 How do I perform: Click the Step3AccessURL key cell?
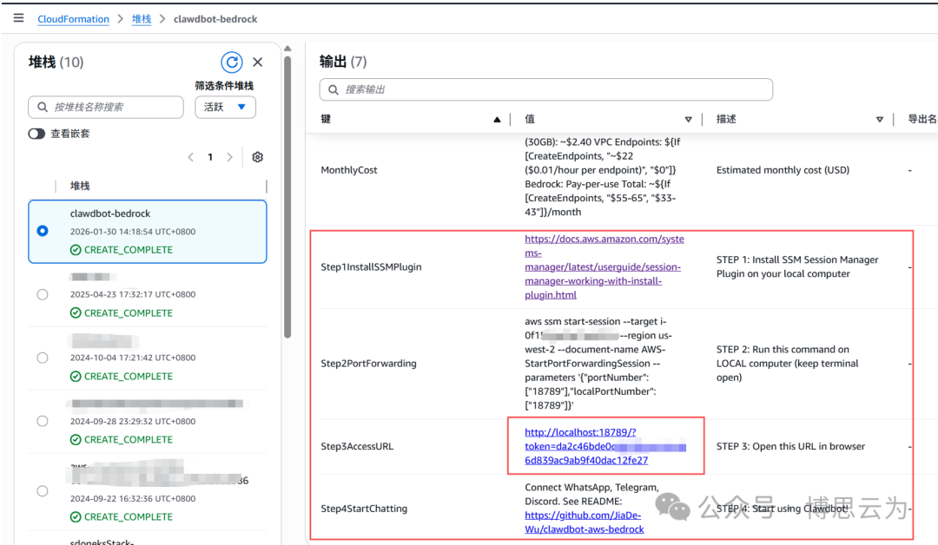pos(357,446)
